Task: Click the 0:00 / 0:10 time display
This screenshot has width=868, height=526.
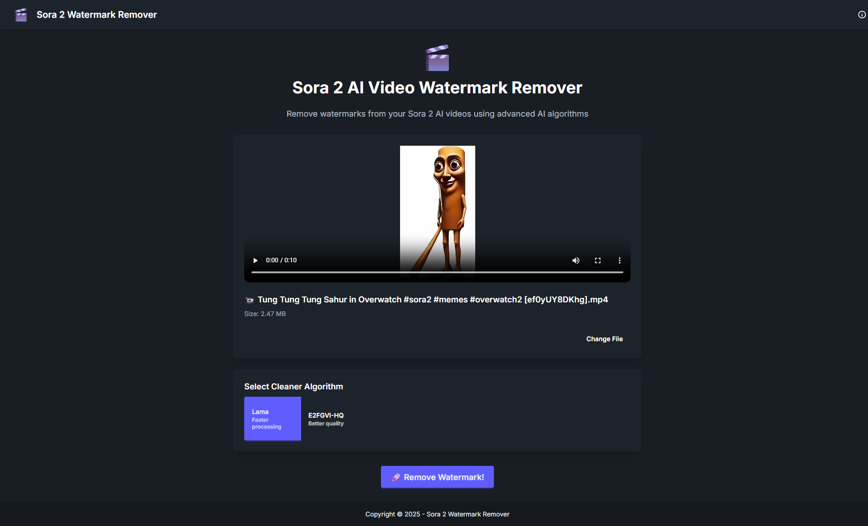Action: pyautogui.click(x=281, y=260)
